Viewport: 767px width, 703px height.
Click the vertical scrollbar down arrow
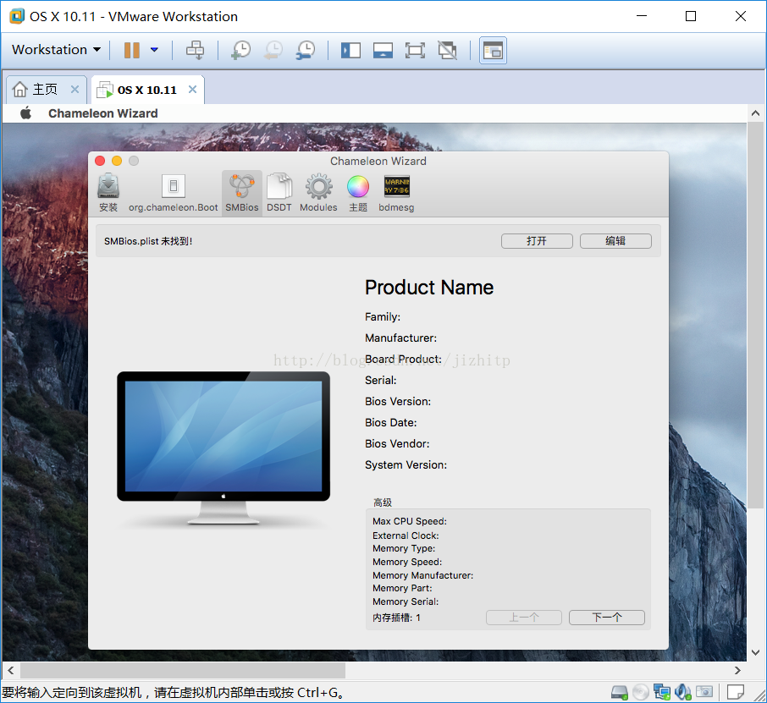point(755,652)
